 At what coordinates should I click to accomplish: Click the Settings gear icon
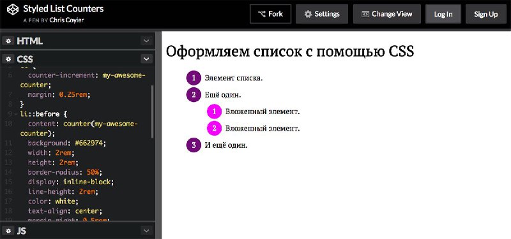tap(308, 14)
